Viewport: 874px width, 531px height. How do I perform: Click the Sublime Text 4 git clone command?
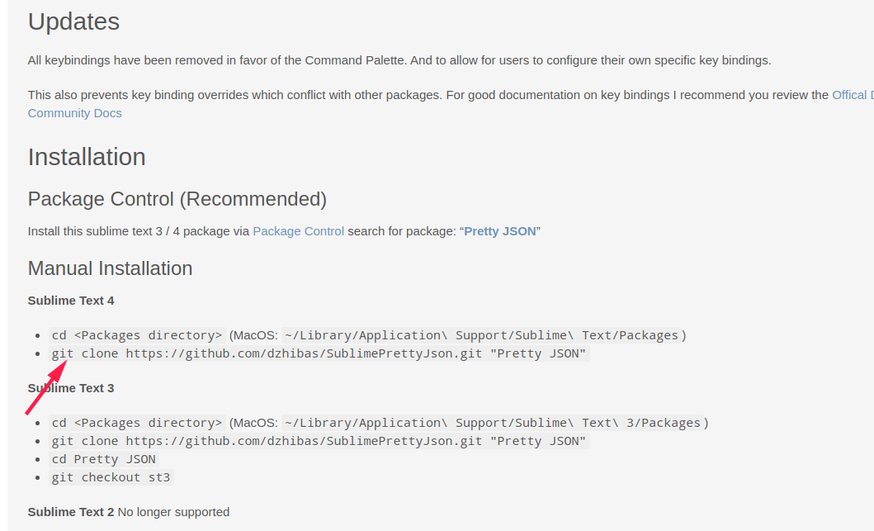pyautogui.click(x=319, y=353)
